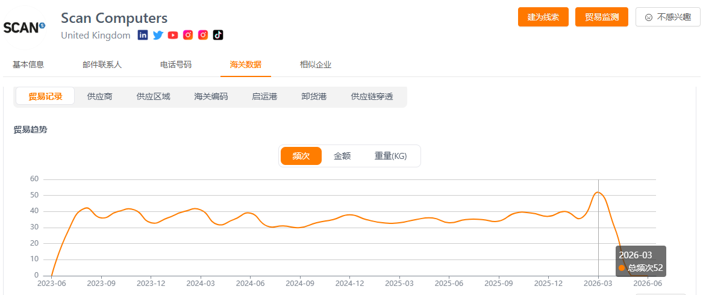Open the TikTok icon link

[x=218, y=35]
